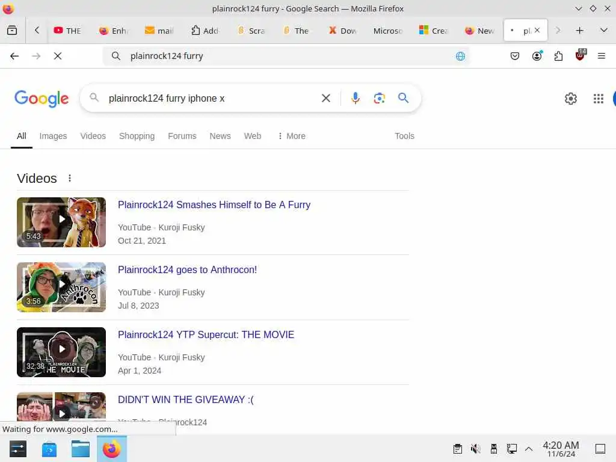Switch to Shopping results

click(137, 136)
